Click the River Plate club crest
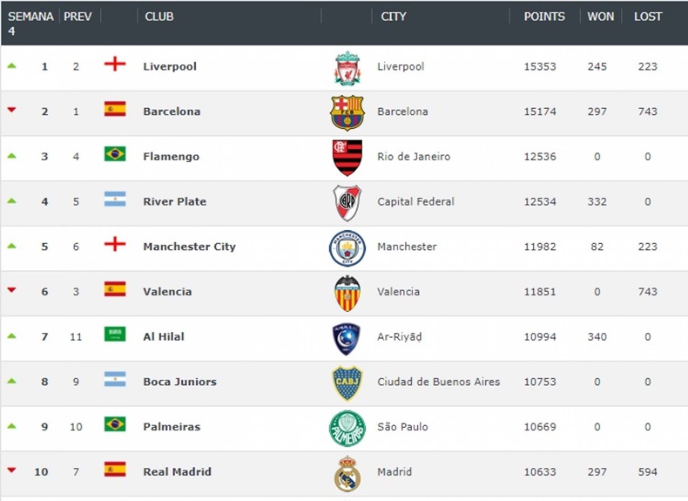Image resolution: width=688 pixels, height=501 pixels. click(x=347, y=202)
